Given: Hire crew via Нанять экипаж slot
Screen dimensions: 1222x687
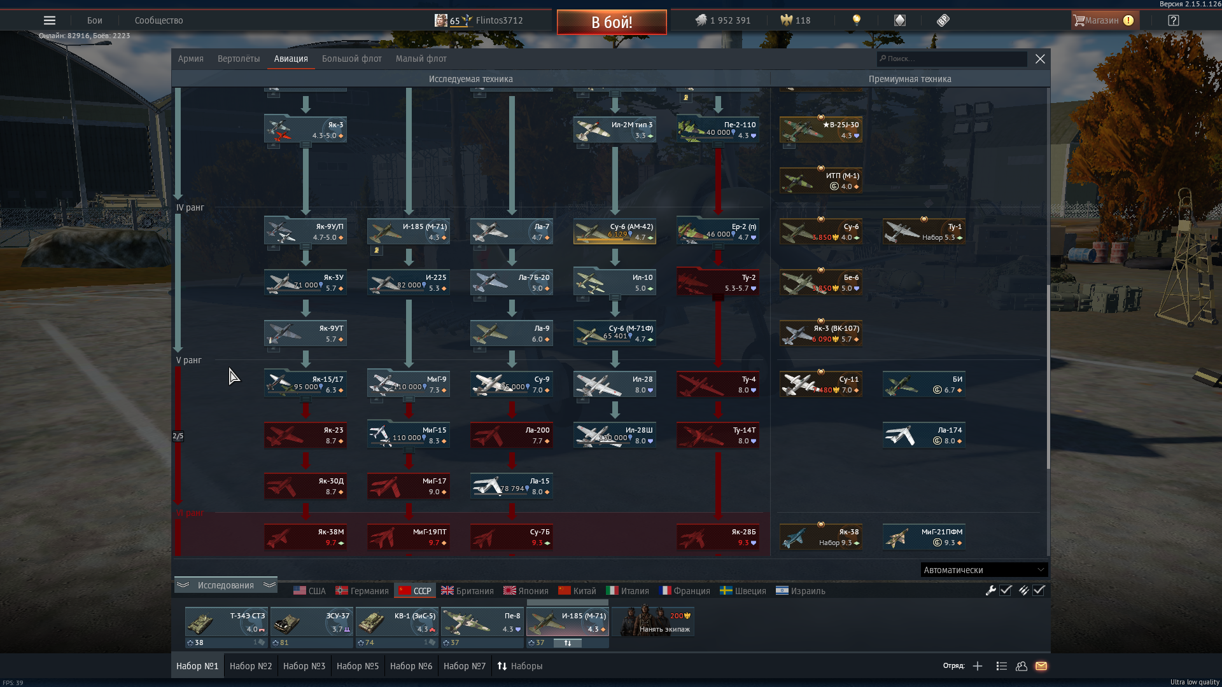Looking at the screenshot, I should (653, 621).
